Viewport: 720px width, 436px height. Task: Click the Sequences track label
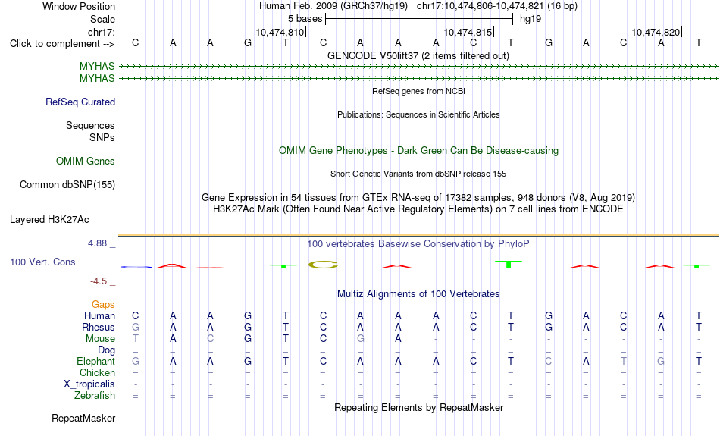[90, 125]
